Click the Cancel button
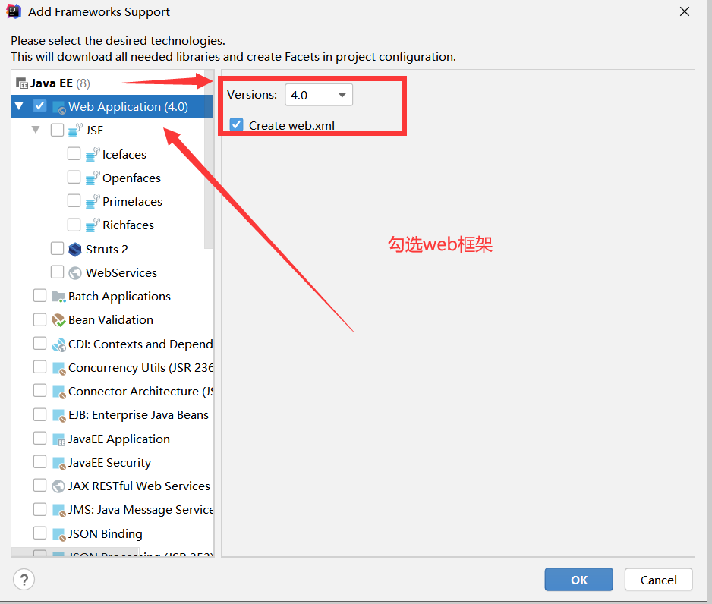712x604 pixels. [658, 580]
